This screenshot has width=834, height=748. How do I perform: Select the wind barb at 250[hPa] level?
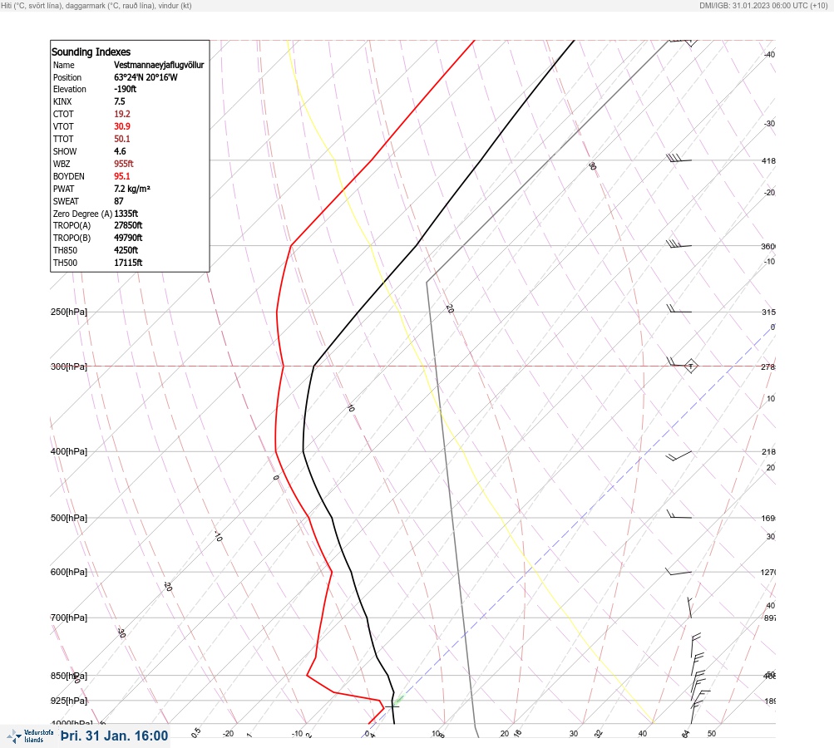[x=679, y=309]
